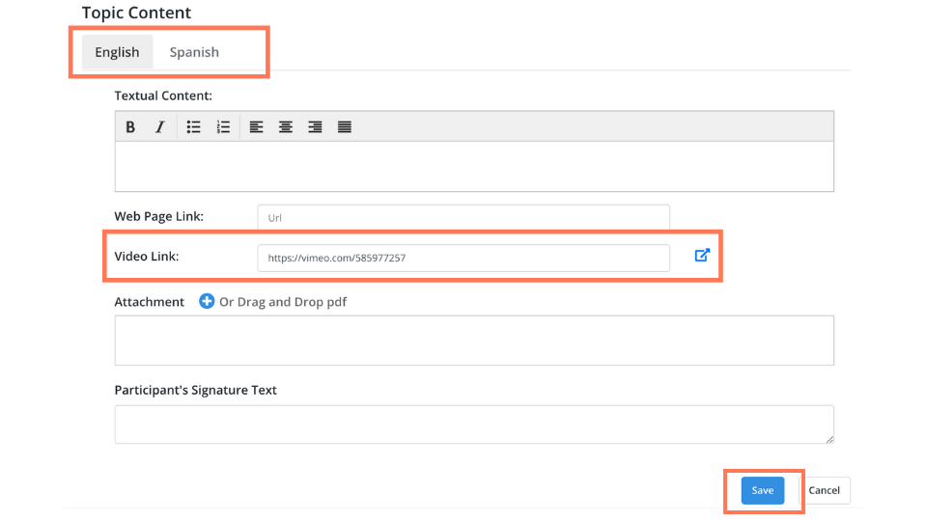
Task: Switch to the Spanish tab
Action: point(194,52)
